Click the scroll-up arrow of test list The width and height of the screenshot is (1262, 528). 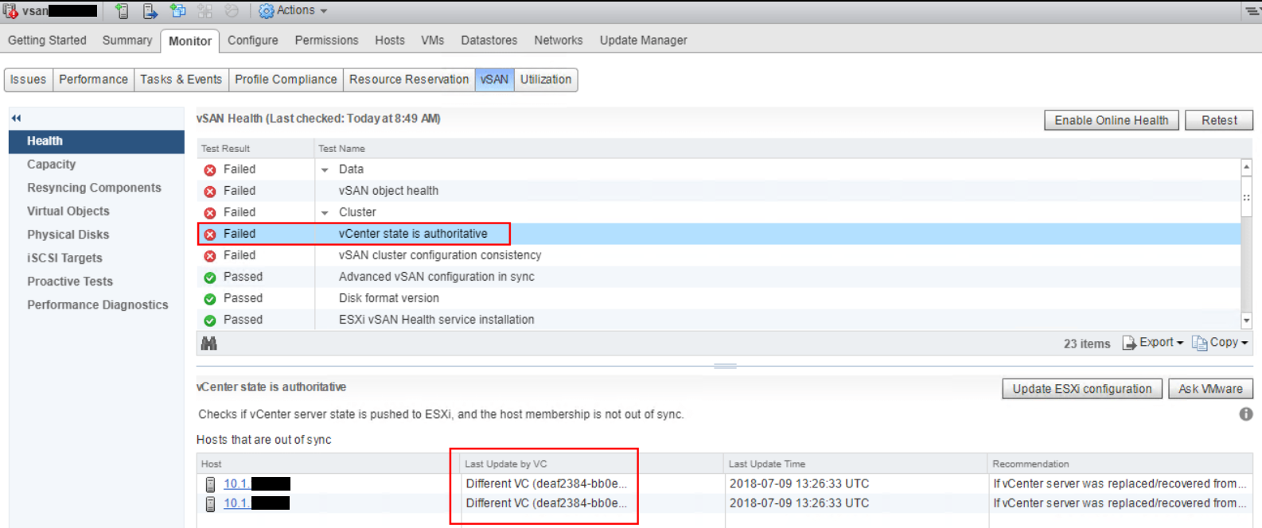coord(1247,167)
